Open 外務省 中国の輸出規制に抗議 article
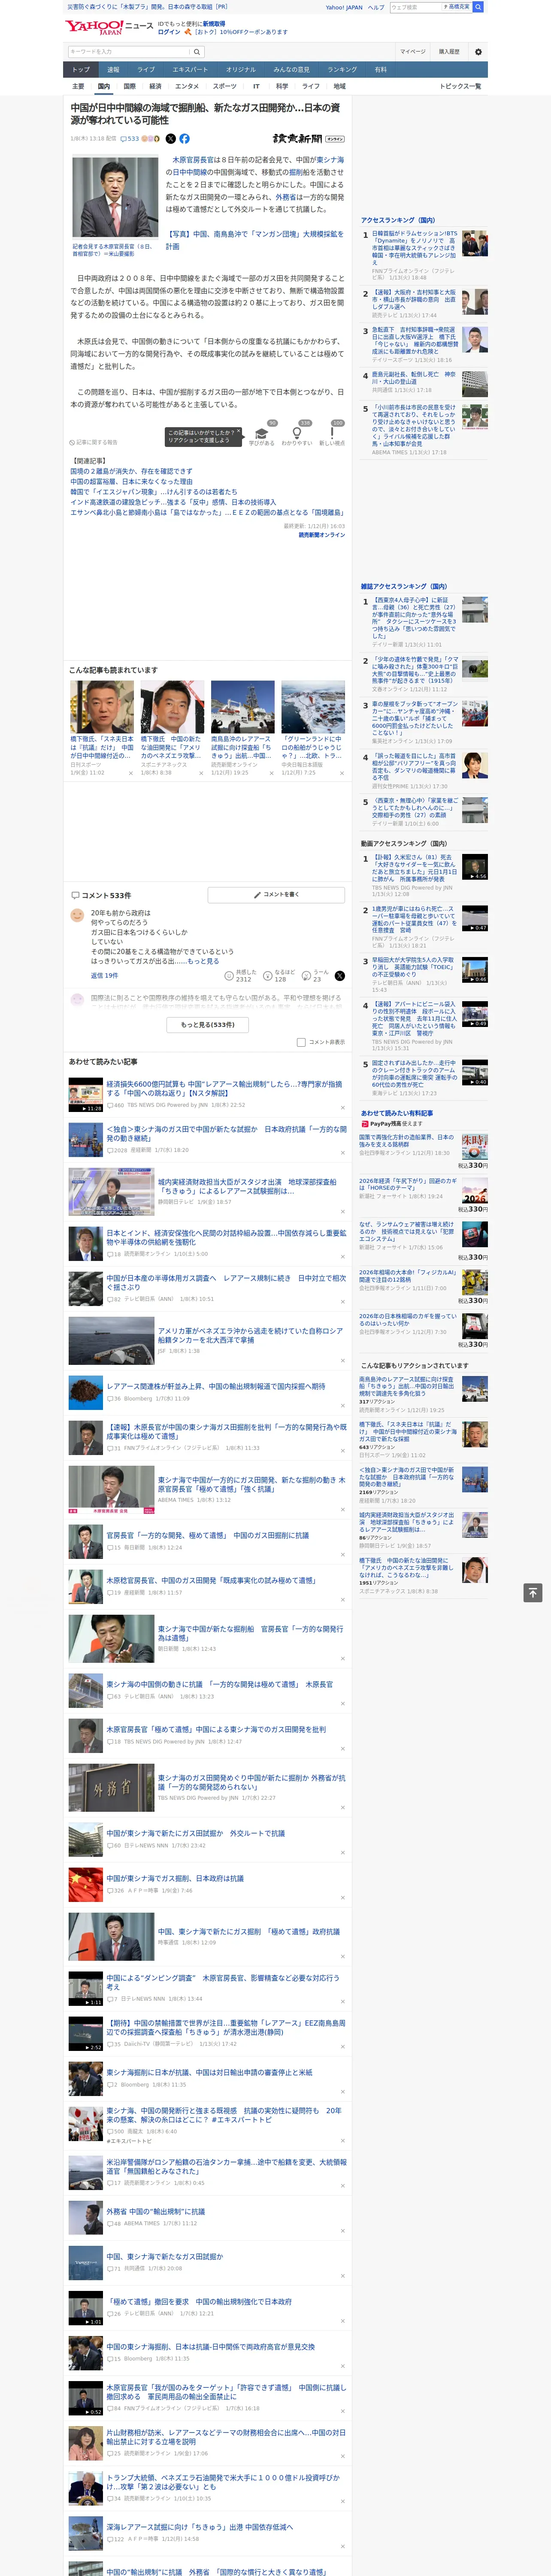The width and height of the screenshot is (551, 2576). click(x=156, y=2211)
